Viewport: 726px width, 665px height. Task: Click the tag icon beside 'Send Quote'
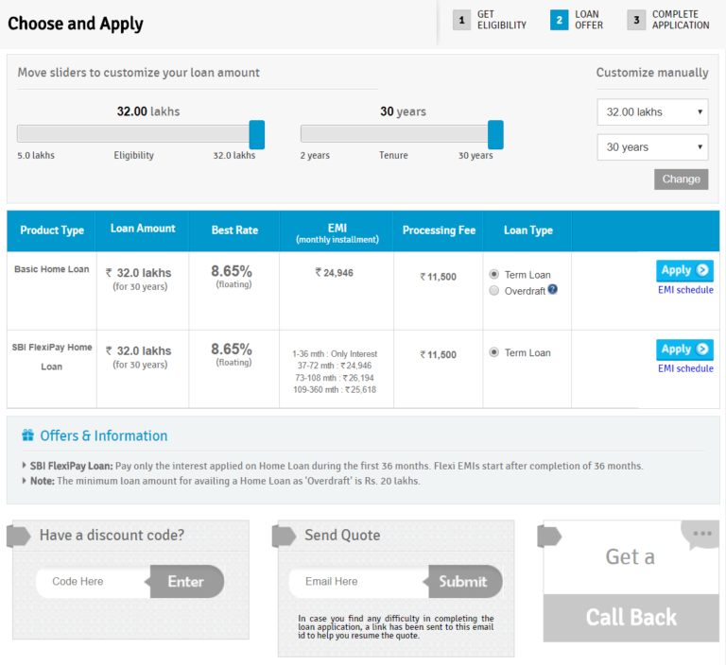(x=284, y=536)
